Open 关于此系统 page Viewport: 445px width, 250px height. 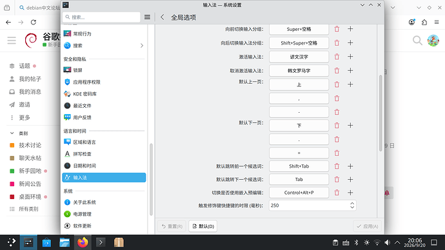tap(104, 202)
